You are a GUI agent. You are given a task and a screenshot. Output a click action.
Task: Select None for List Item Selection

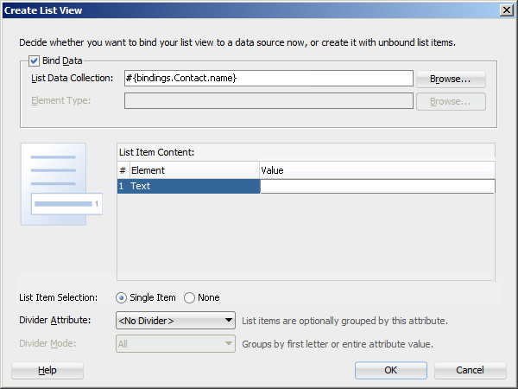(x=189, y=297)
